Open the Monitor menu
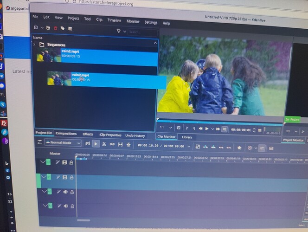 pyautogui.click(x=133, y=21)
